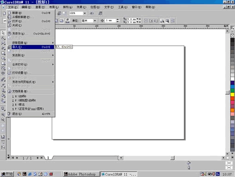This screenshot has width=235, height=177.
Task: Select the Polygon tool
Action: click(3, 63)
